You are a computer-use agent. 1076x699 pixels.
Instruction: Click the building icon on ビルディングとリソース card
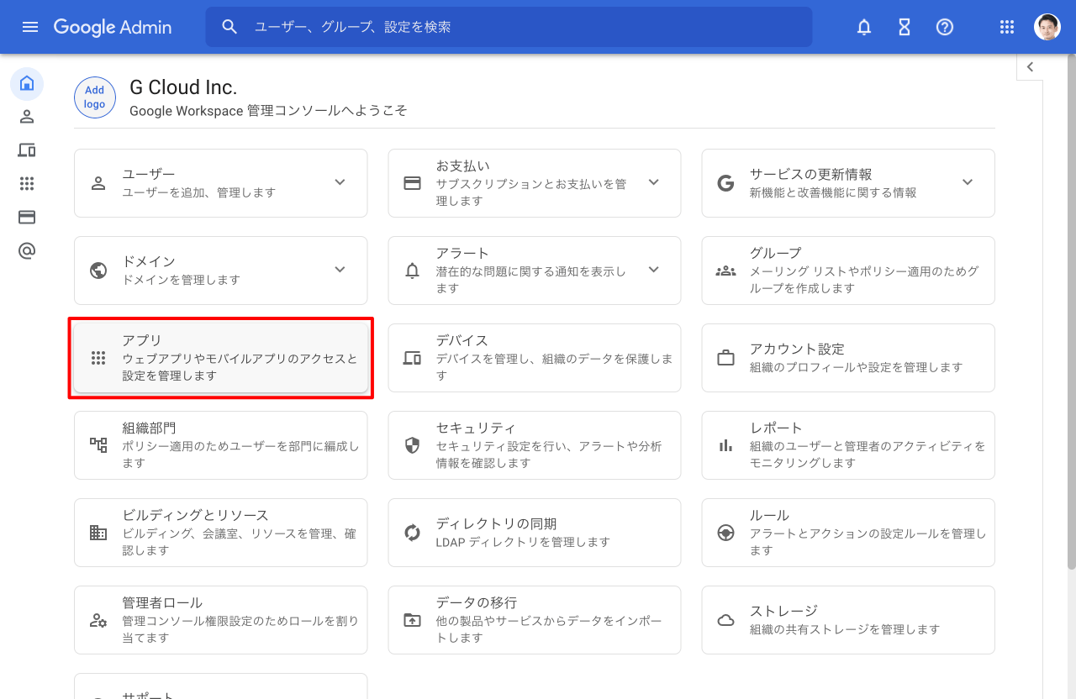coord(98,533)
